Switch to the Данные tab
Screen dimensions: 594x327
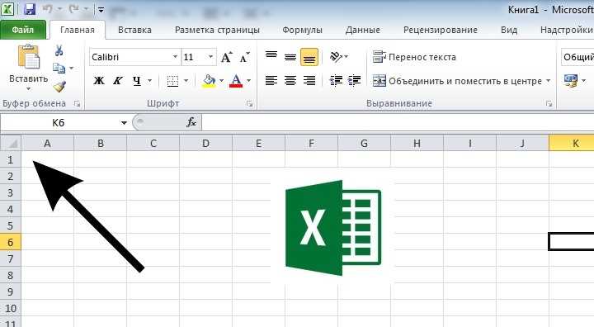(x=362, y=30)
